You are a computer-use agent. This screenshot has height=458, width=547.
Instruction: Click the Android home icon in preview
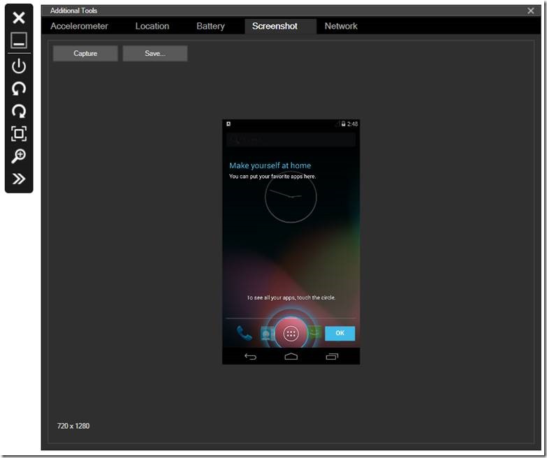pos(291,356)
